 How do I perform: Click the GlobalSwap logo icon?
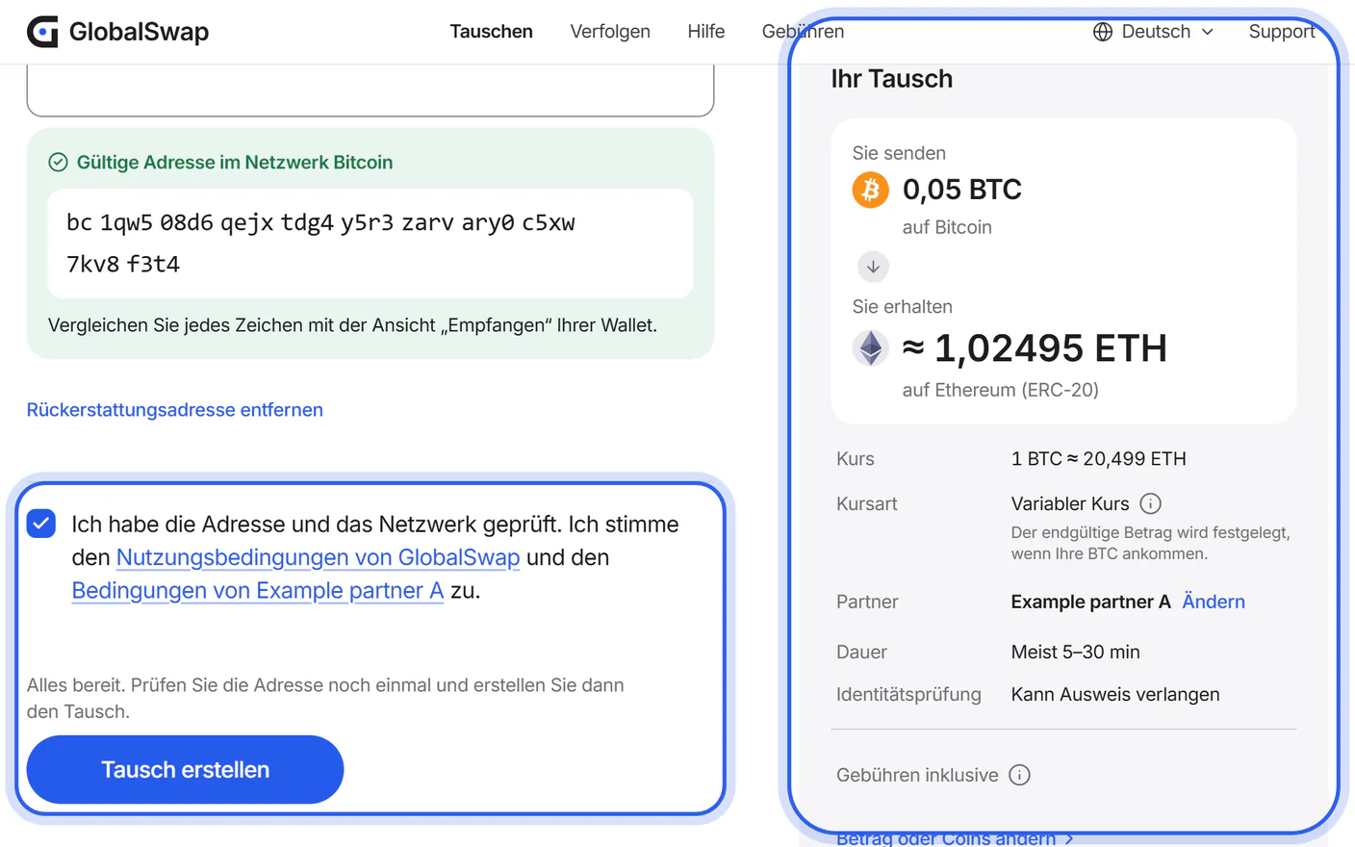(x=42, y=32)
